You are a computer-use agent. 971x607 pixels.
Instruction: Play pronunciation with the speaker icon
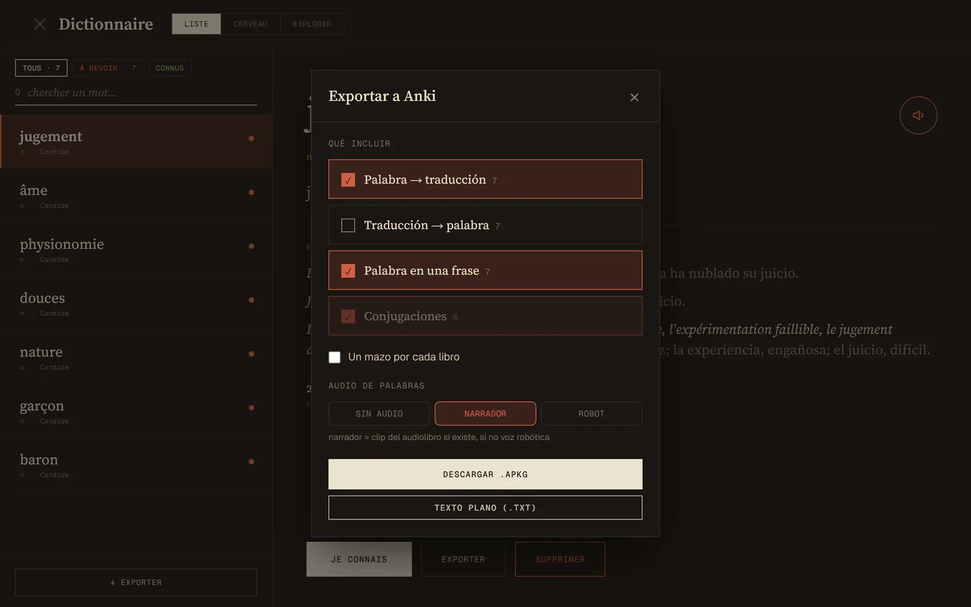click(918, 115)
